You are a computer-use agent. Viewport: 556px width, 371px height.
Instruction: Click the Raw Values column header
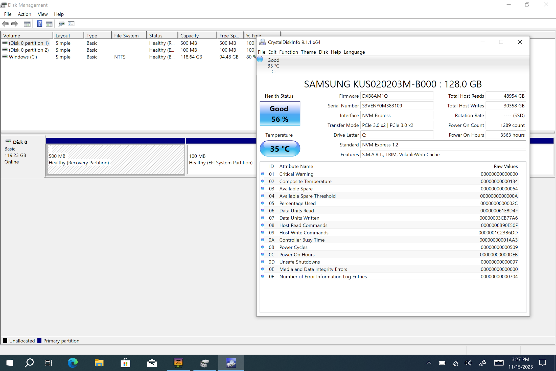(x=505, y=166)
